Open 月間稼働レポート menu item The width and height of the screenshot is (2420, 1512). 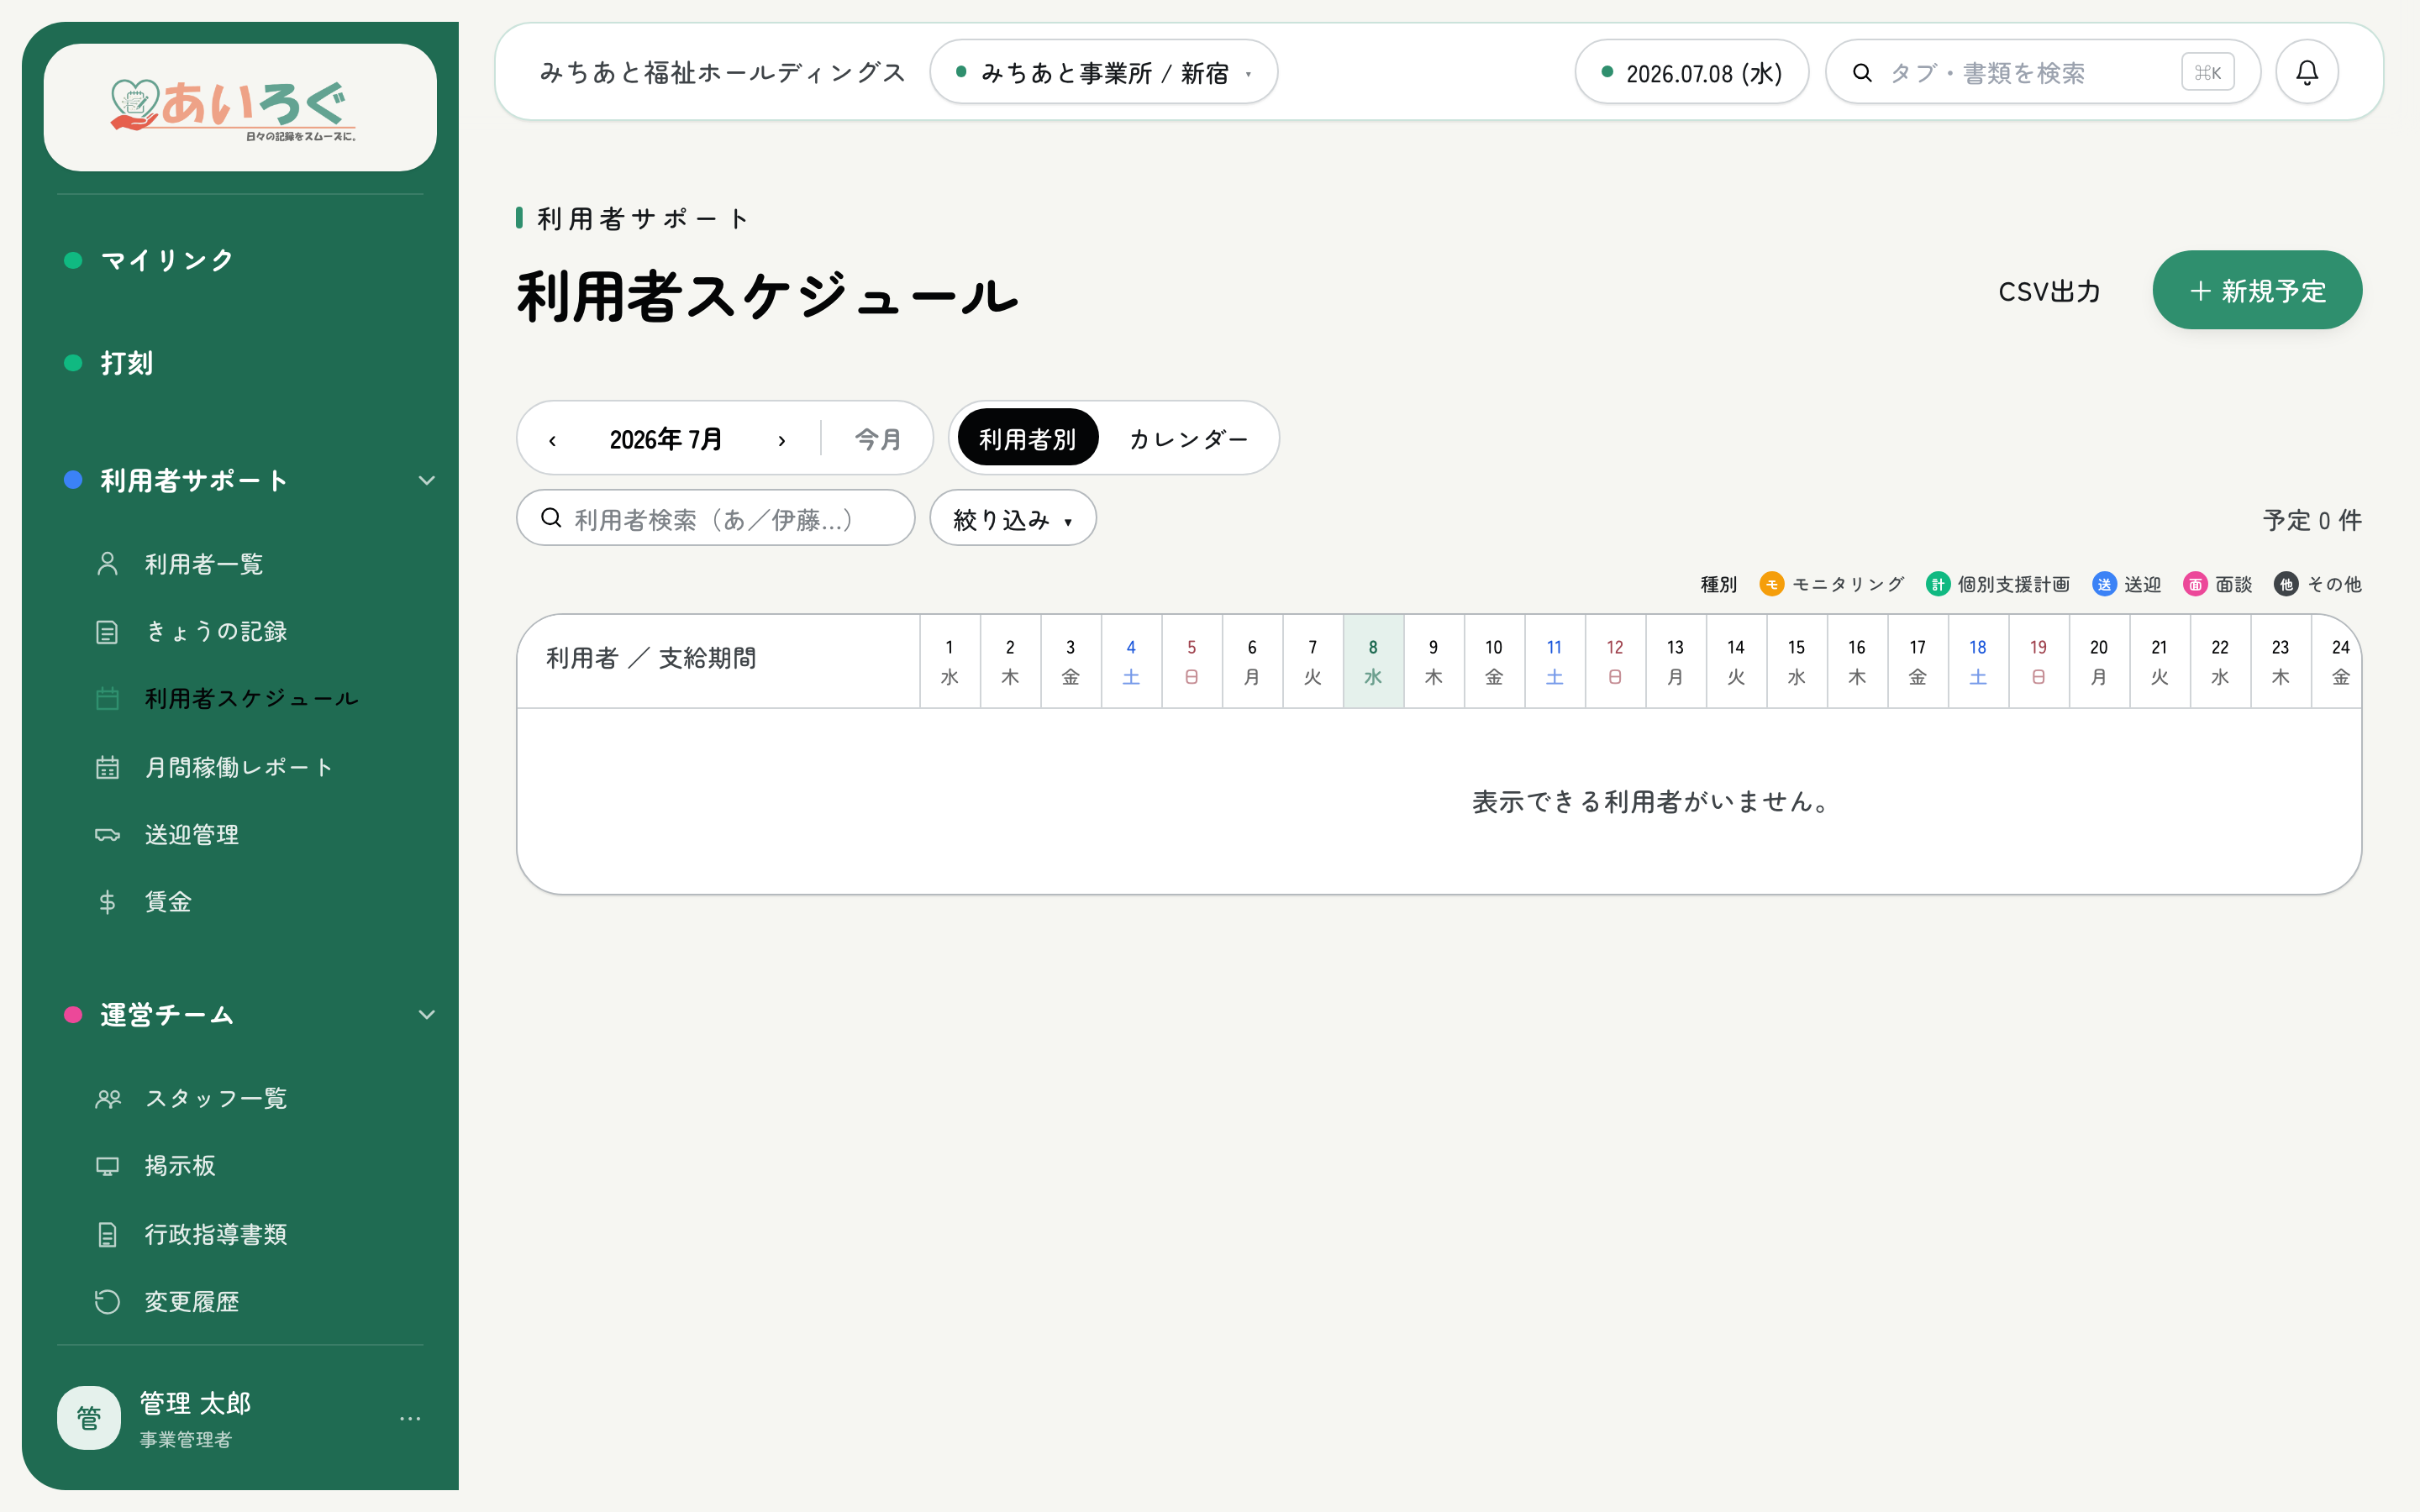point(238,767)
